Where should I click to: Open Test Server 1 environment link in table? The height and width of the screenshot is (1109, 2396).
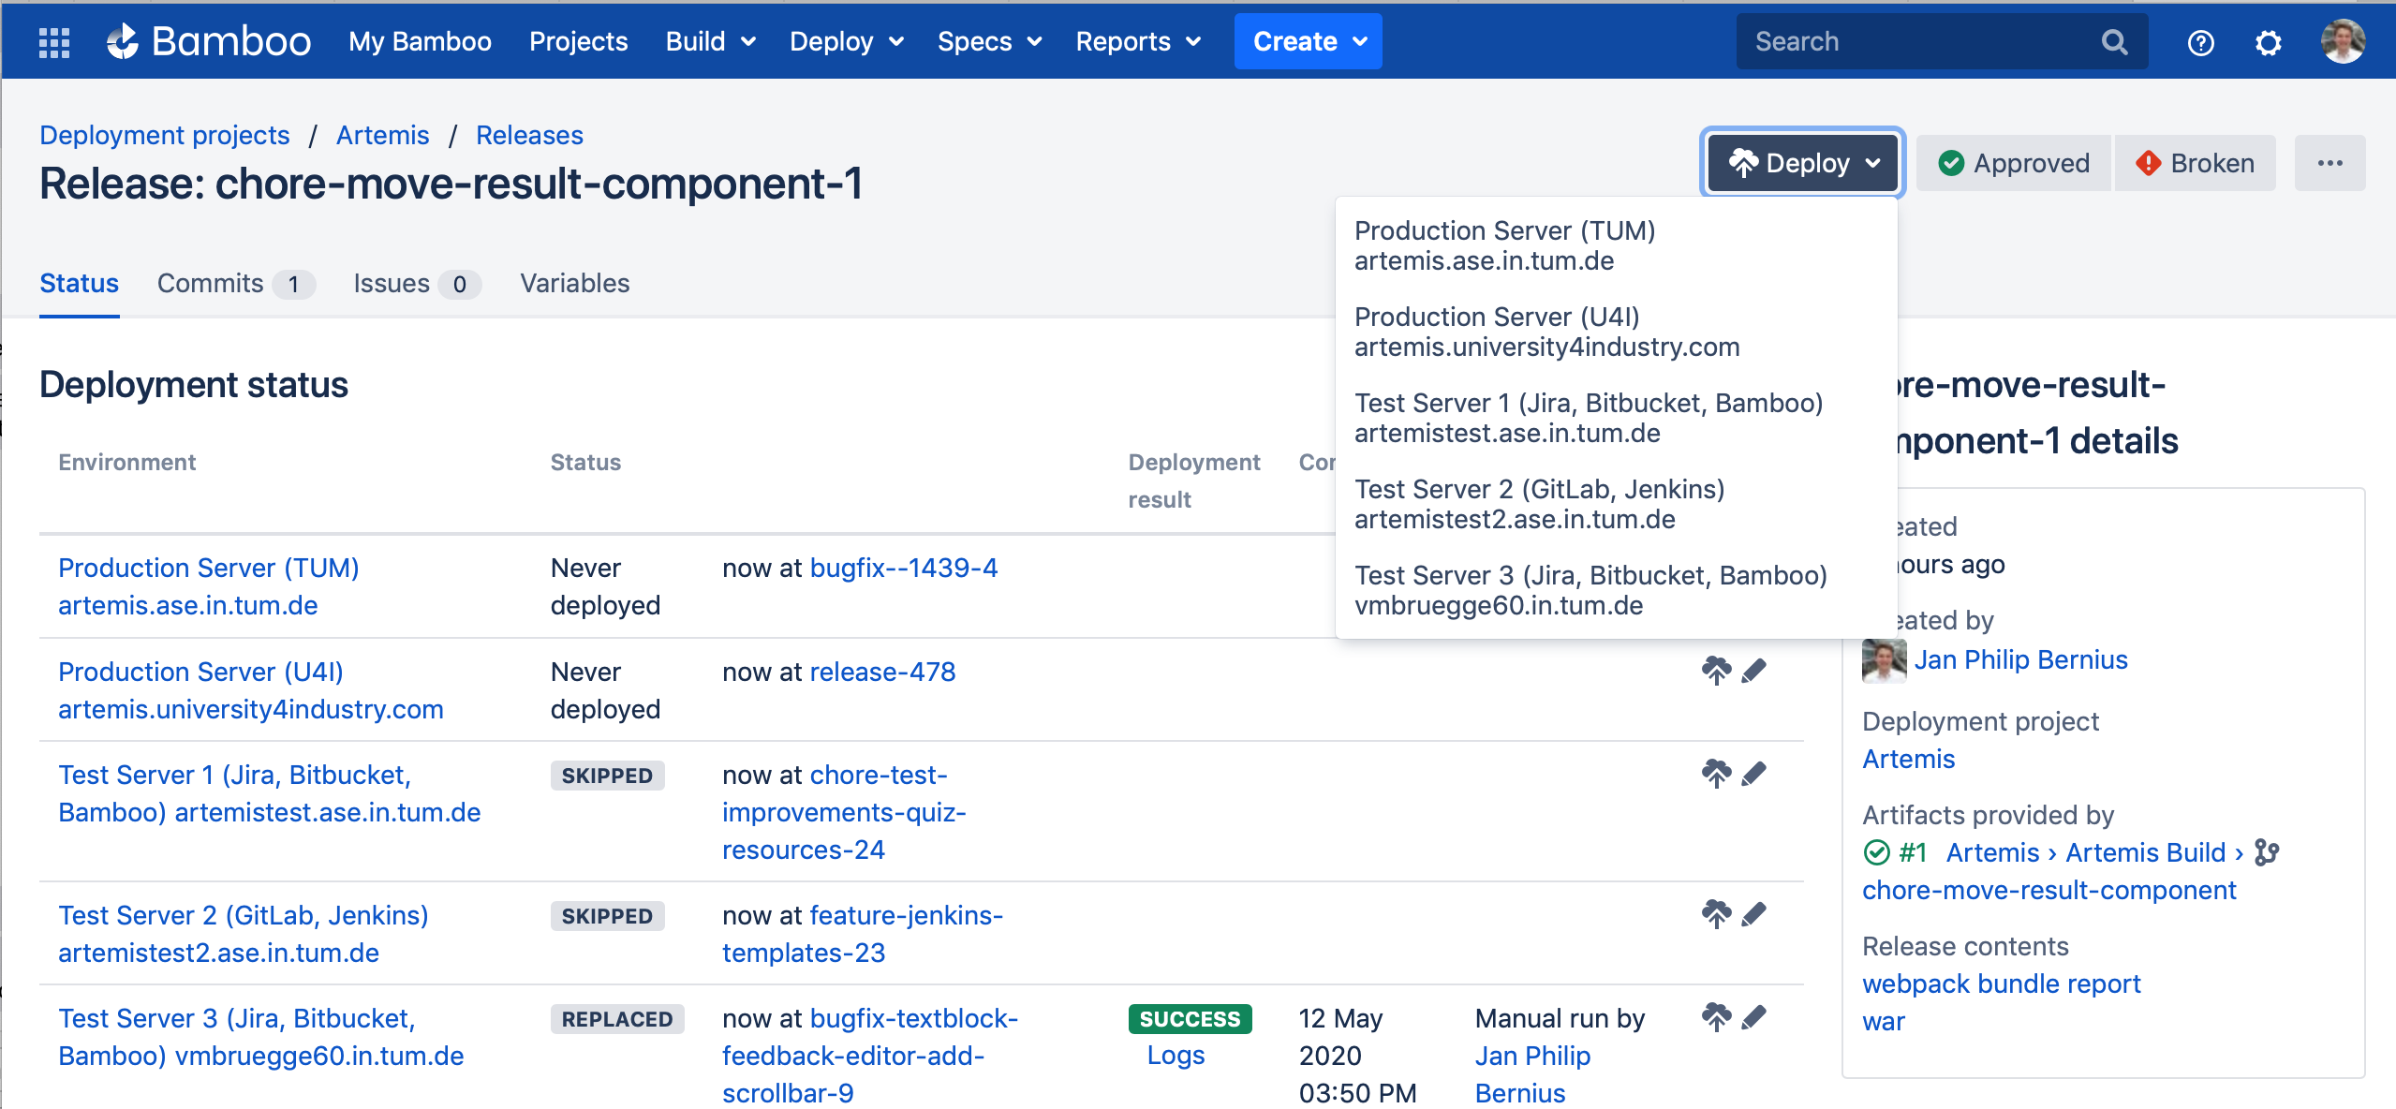pos(270,793)
